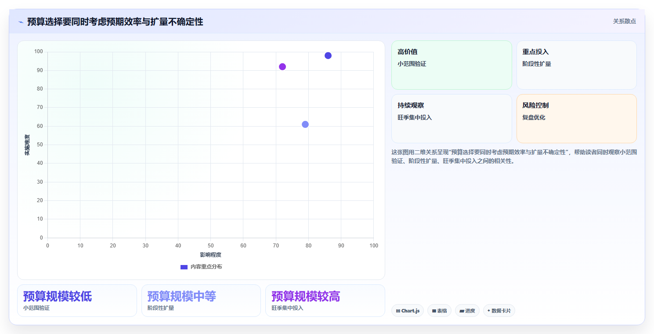Click the page title 预算选择要同时考虑预期效率与扩量不确定性
654x334 pixels.
click(x=115, y=22)
